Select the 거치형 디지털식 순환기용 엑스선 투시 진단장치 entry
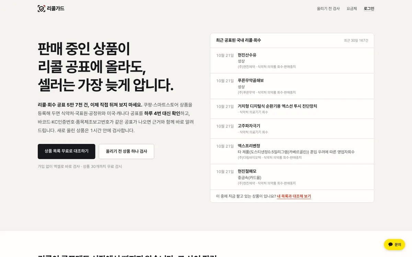 292,109
